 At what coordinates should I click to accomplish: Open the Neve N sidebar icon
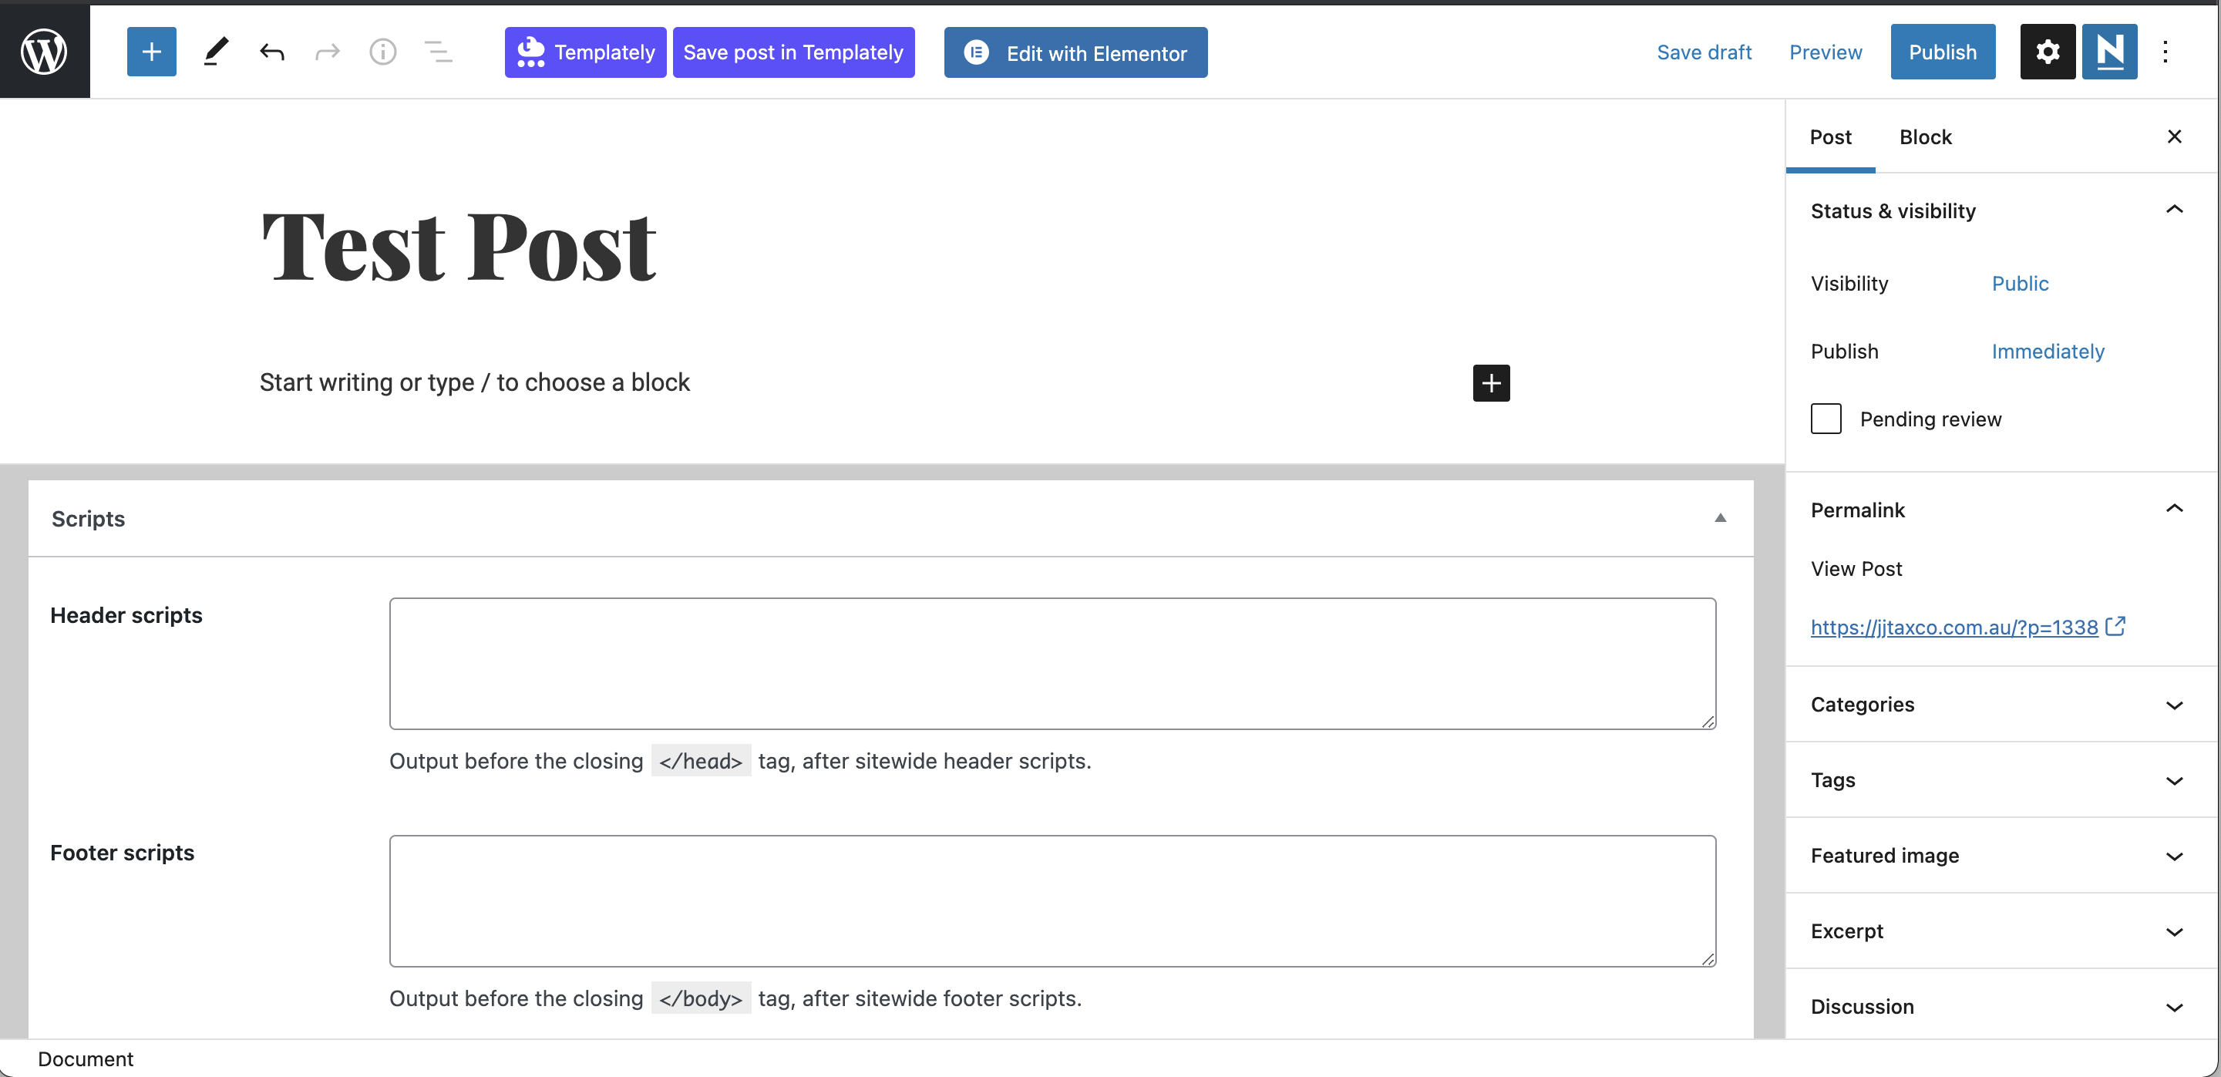[x=2109, y=52]
